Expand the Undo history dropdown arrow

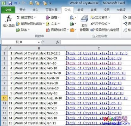point(19,3)
